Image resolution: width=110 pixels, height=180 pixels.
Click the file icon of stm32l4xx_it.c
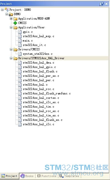(20, 45)
